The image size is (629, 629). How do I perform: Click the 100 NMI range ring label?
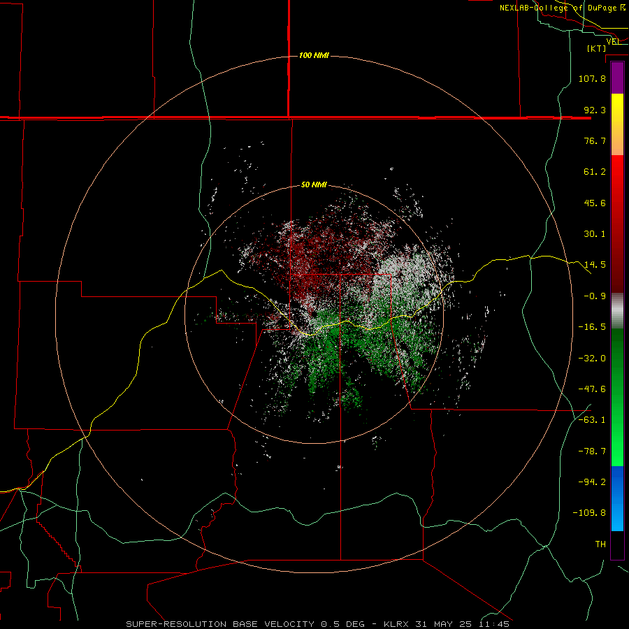(314, 55)
